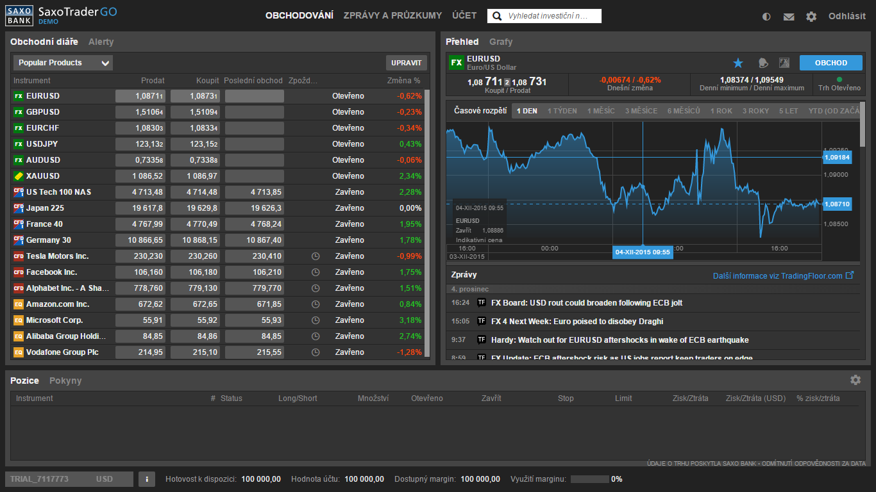Click the search magnifier icon
The height and width of the screenshot is (492, 876).
pos(496,16)
